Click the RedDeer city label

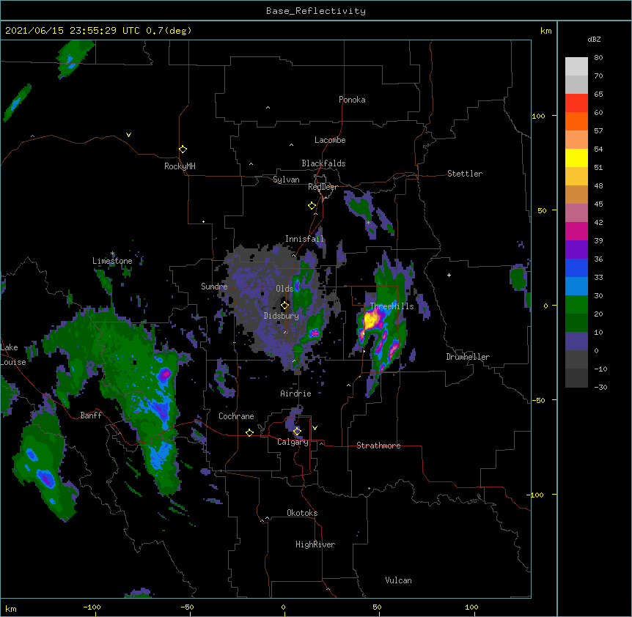click(x=323, y=187)
